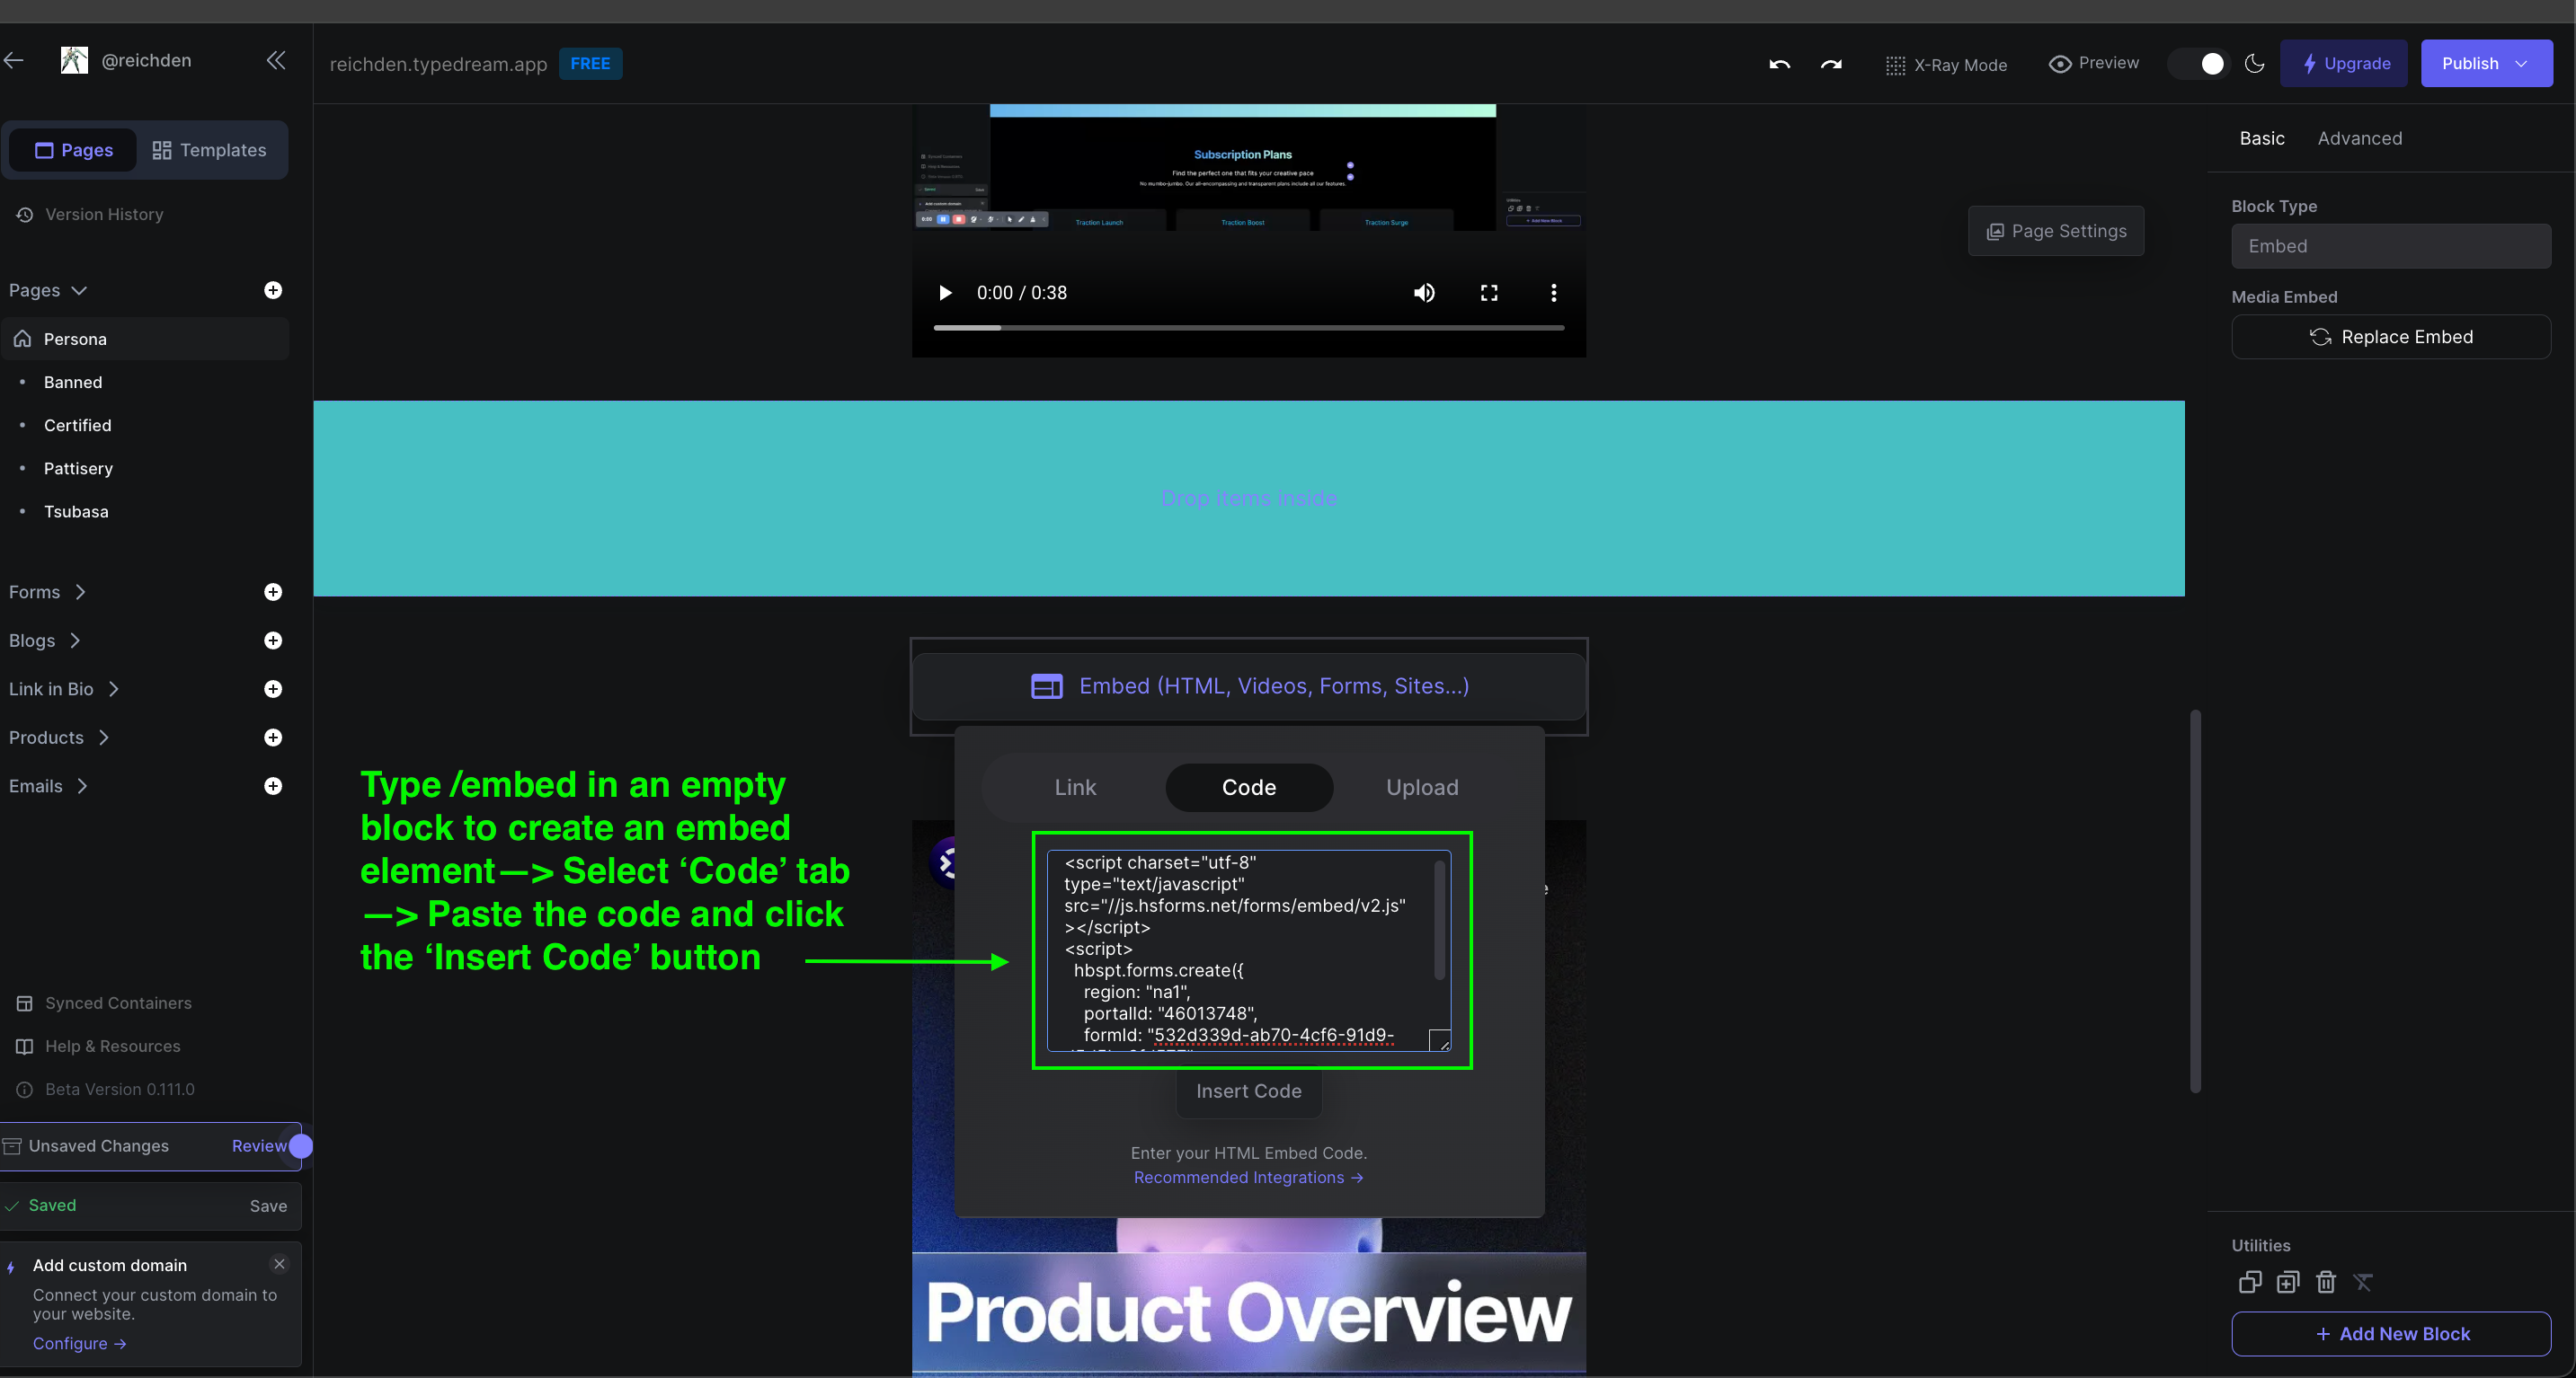Open Page Settings
Screen dimensions: 2576x1378
click(x=2056, y=231)
